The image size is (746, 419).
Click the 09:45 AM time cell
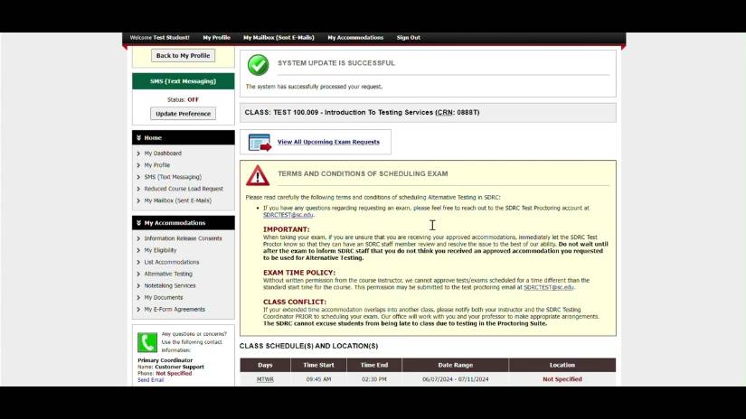[319, 379]
